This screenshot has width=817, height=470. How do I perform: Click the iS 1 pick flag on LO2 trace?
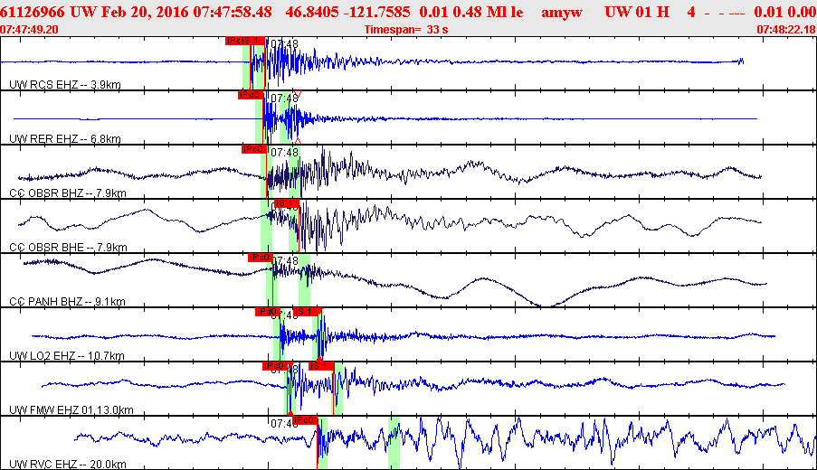(x=307, y=311)
